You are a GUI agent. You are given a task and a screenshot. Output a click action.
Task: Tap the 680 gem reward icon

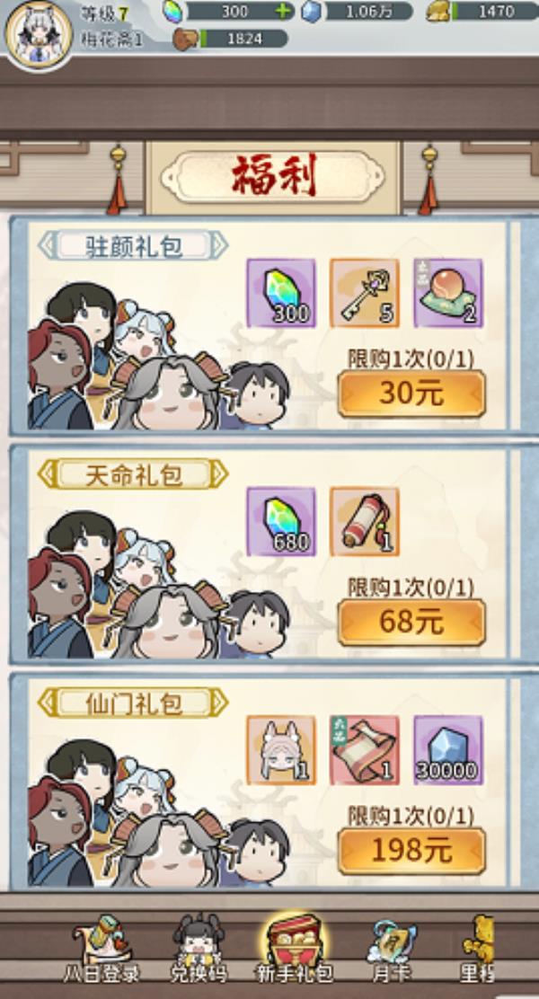pos(281,521)
